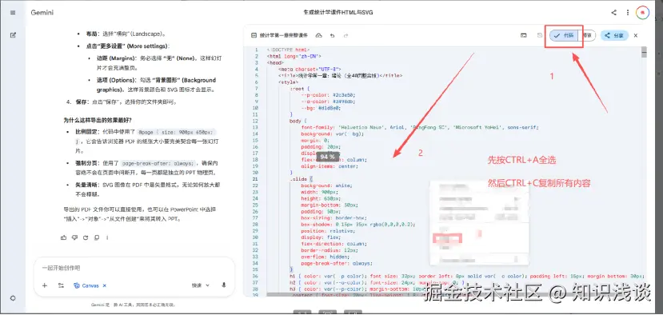Copy the response text
The width and height of the screenshot is (663, 315).
(97, 237)
